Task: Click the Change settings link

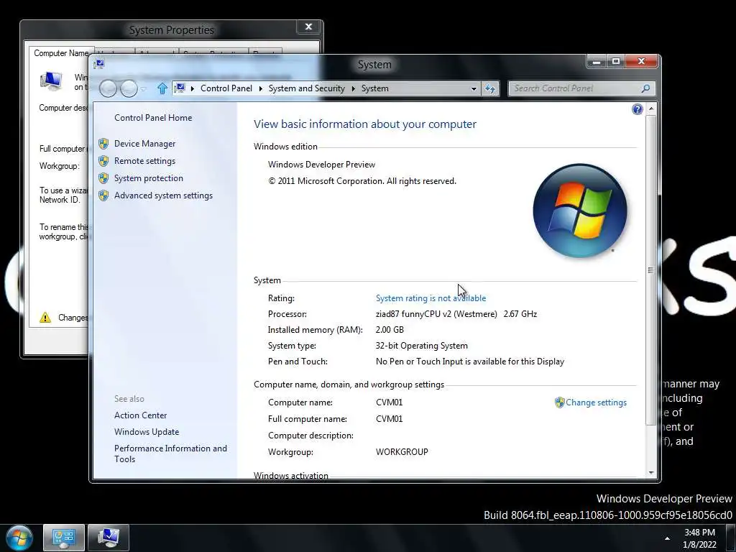Action: [596, 402]
